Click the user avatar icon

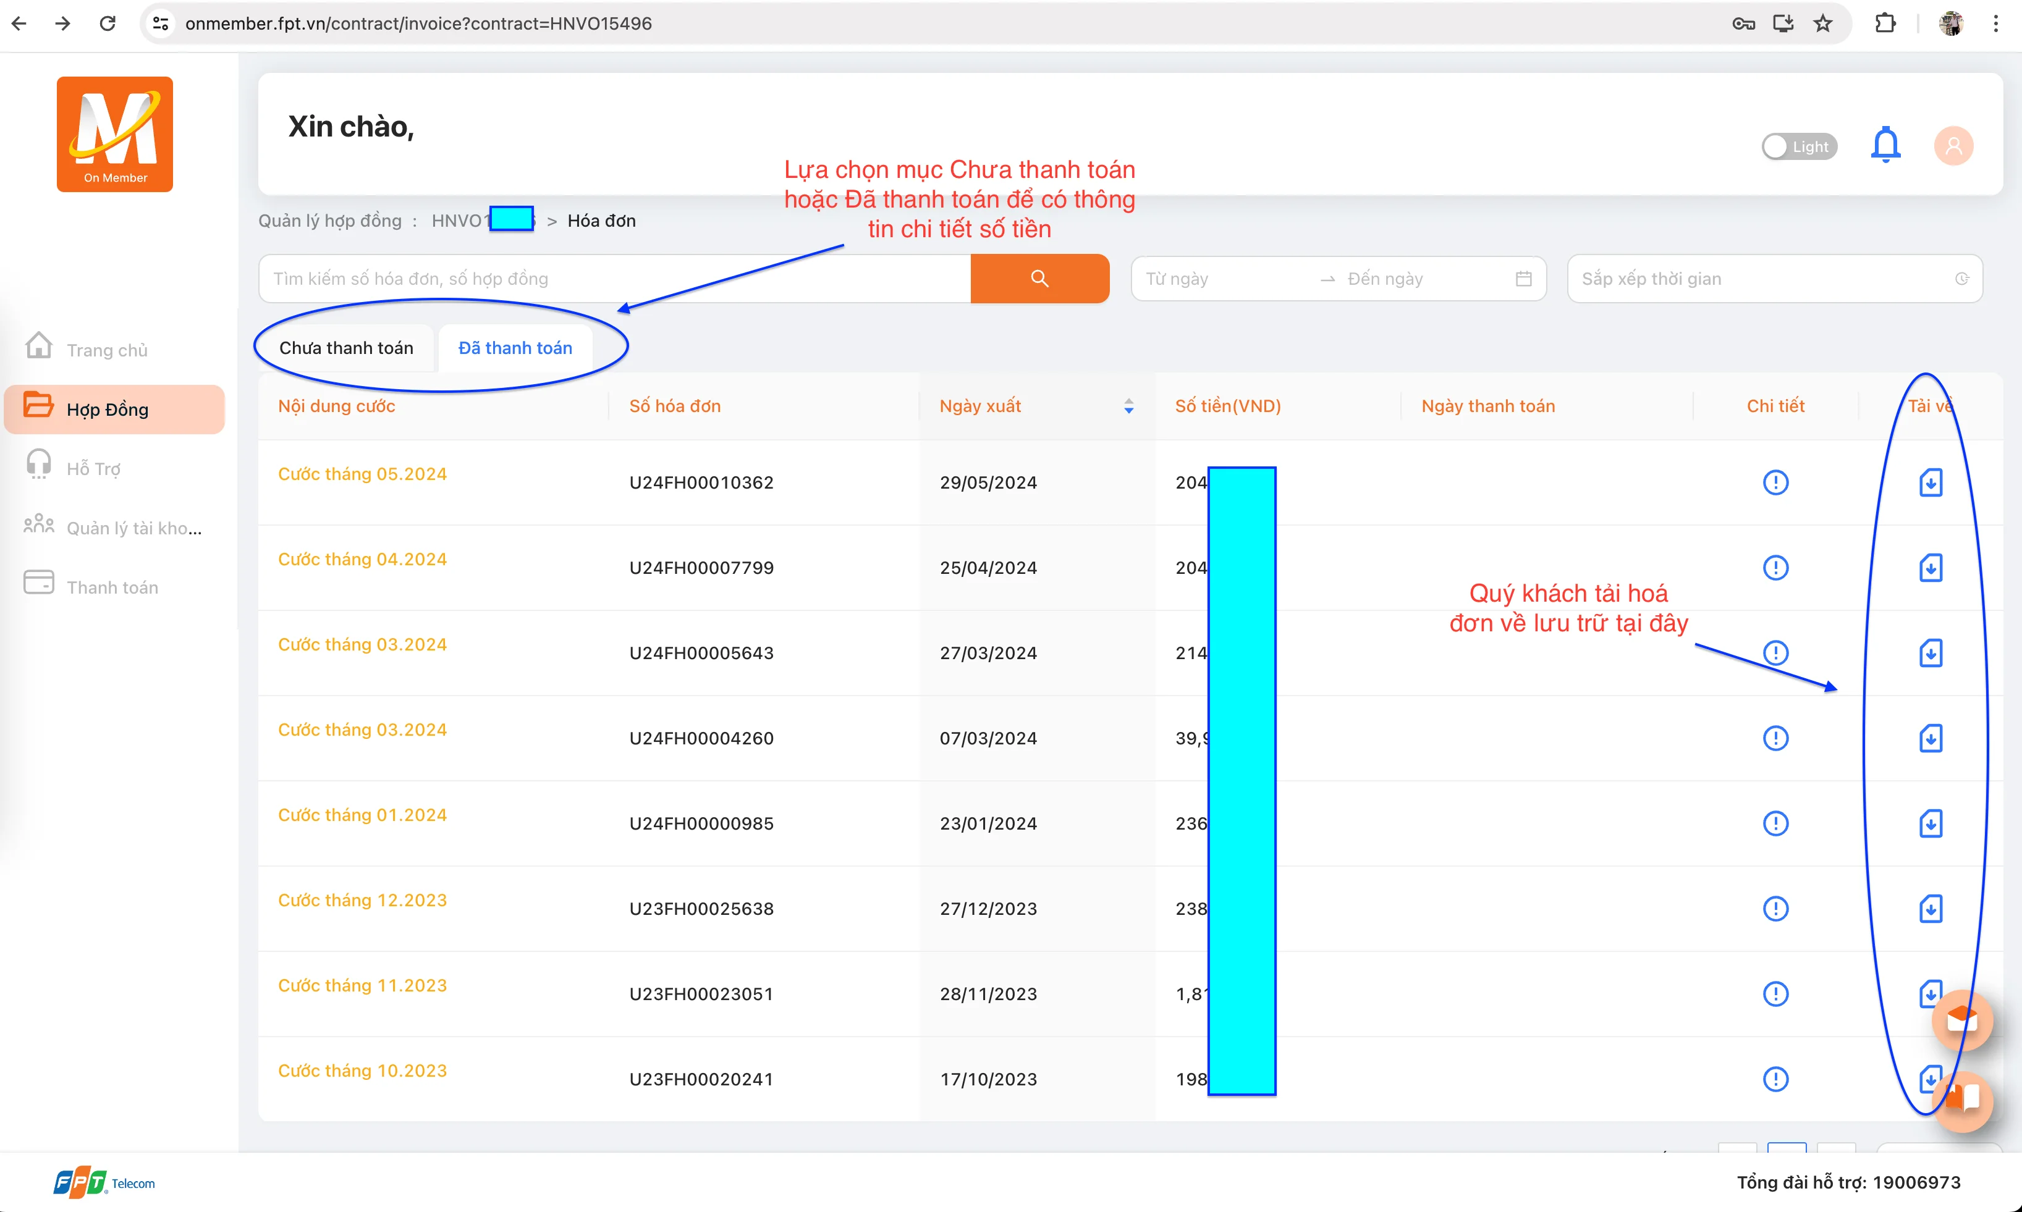pyautogui.click(x=1953, y=146)
